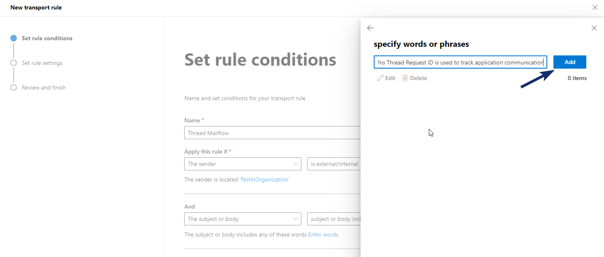Viewport: 604px width, 257px height.
Task: Select the Set rule conditions step circle
Action: coord(14,38)
